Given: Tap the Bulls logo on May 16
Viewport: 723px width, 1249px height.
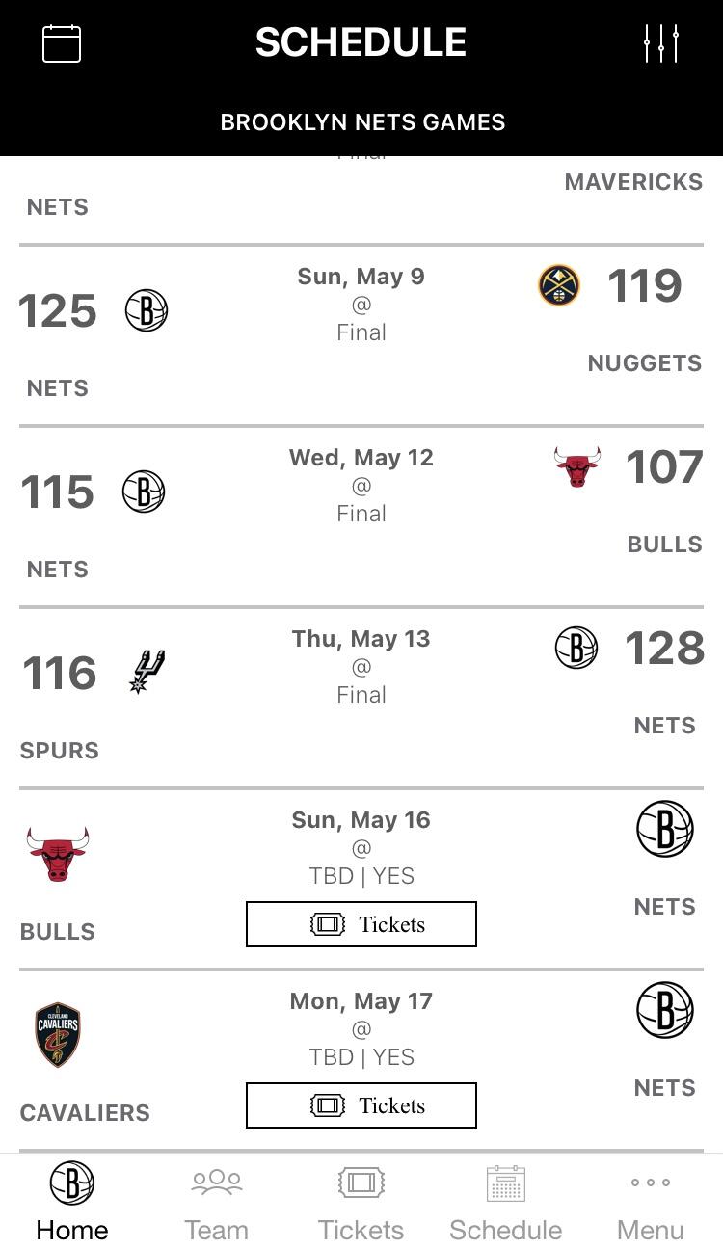Looking at the screenshot, I should (x=58, y=854).
